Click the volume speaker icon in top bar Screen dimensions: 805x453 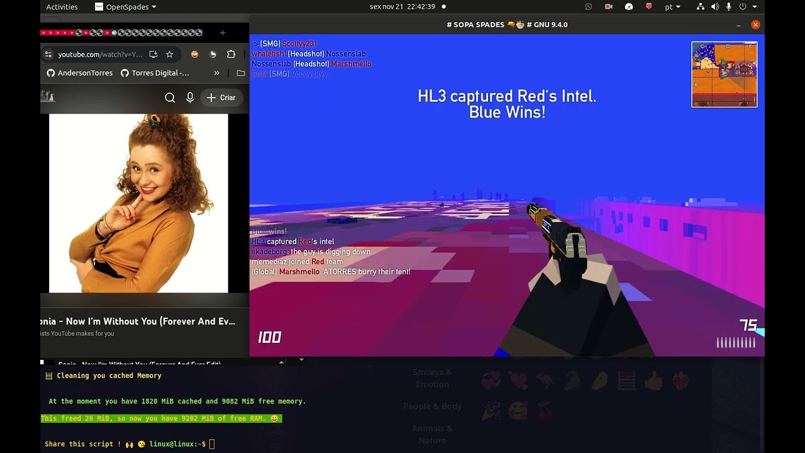click(715, 7)
